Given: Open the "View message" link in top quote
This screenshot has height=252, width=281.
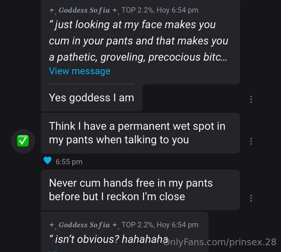Looking at the screenshot, I should tap(80, 71).
